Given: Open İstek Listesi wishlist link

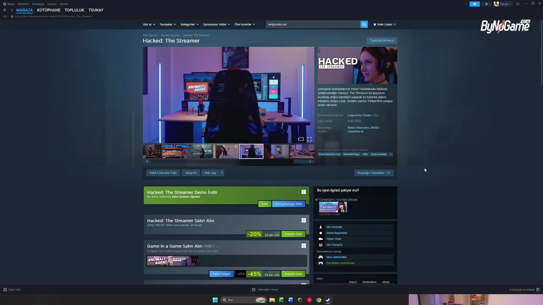Looking at the screenshot, I should [384, 25].
